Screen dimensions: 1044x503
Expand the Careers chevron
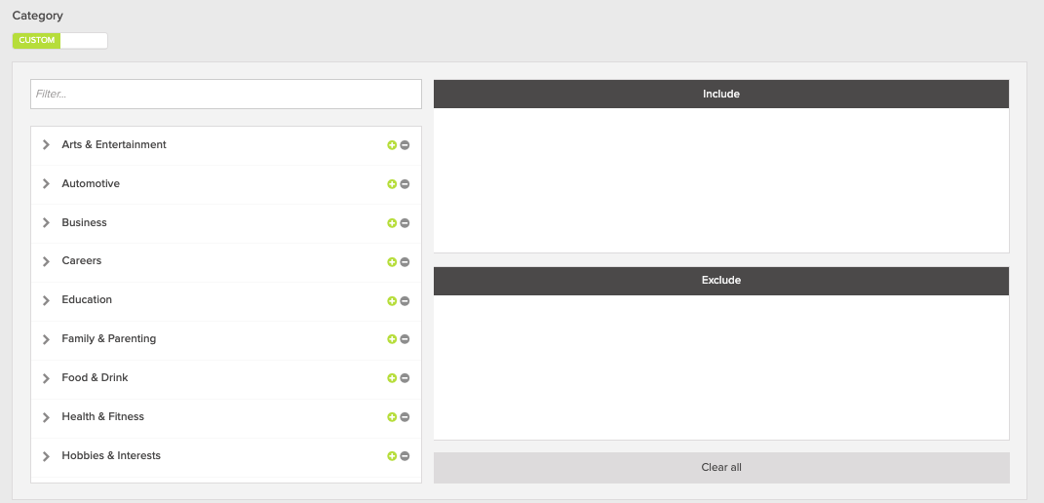pos(46,261)
